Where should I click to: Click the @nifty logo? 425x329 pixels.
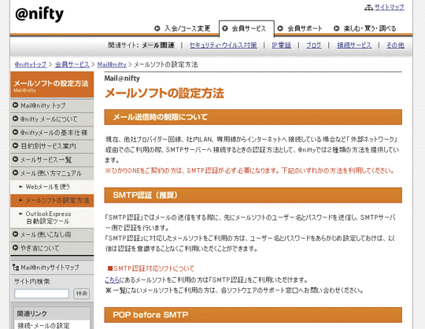(39, 14)
